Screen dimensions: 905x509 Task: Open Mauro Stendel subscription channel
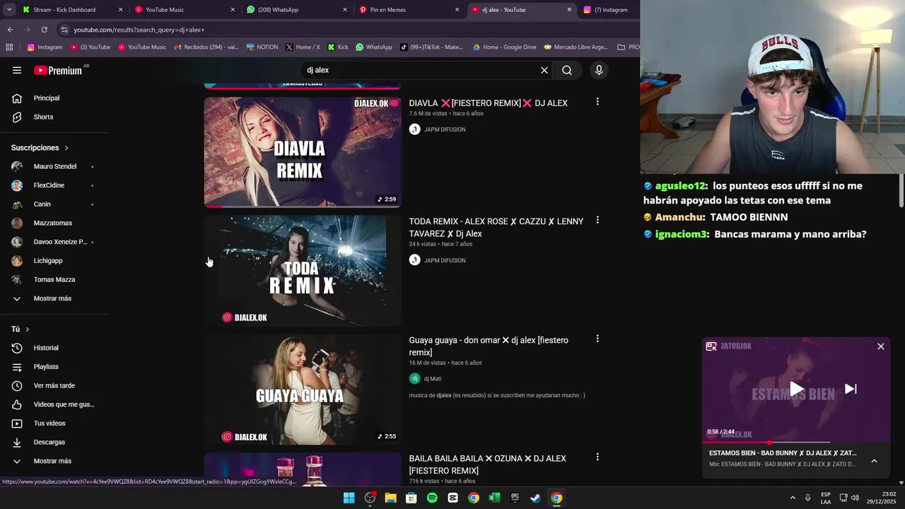point(54,167)
